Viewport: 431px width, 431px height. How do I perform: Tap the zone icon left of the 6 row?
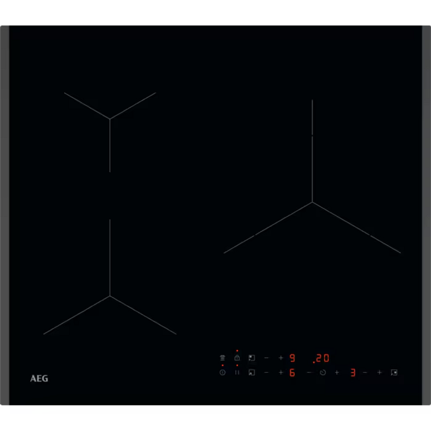[x=252, y=372]
